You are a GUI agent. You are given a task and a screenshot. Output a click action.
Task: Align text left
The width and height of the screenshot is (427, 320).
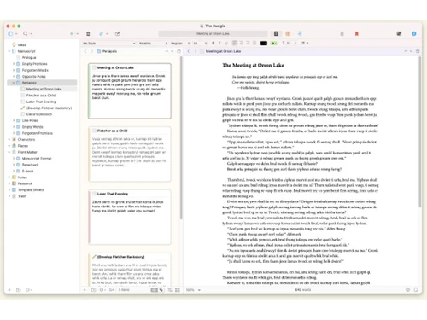tap(235, 43)
